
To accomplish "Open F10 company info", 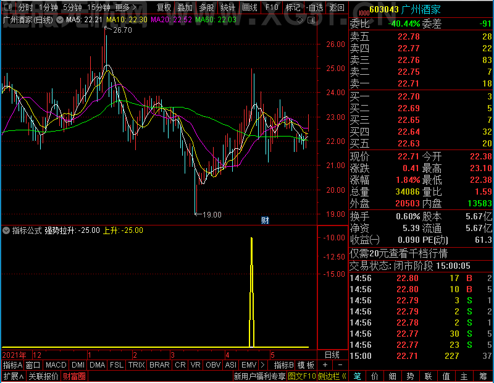I will pyautogui.click(x=272, y=7).
